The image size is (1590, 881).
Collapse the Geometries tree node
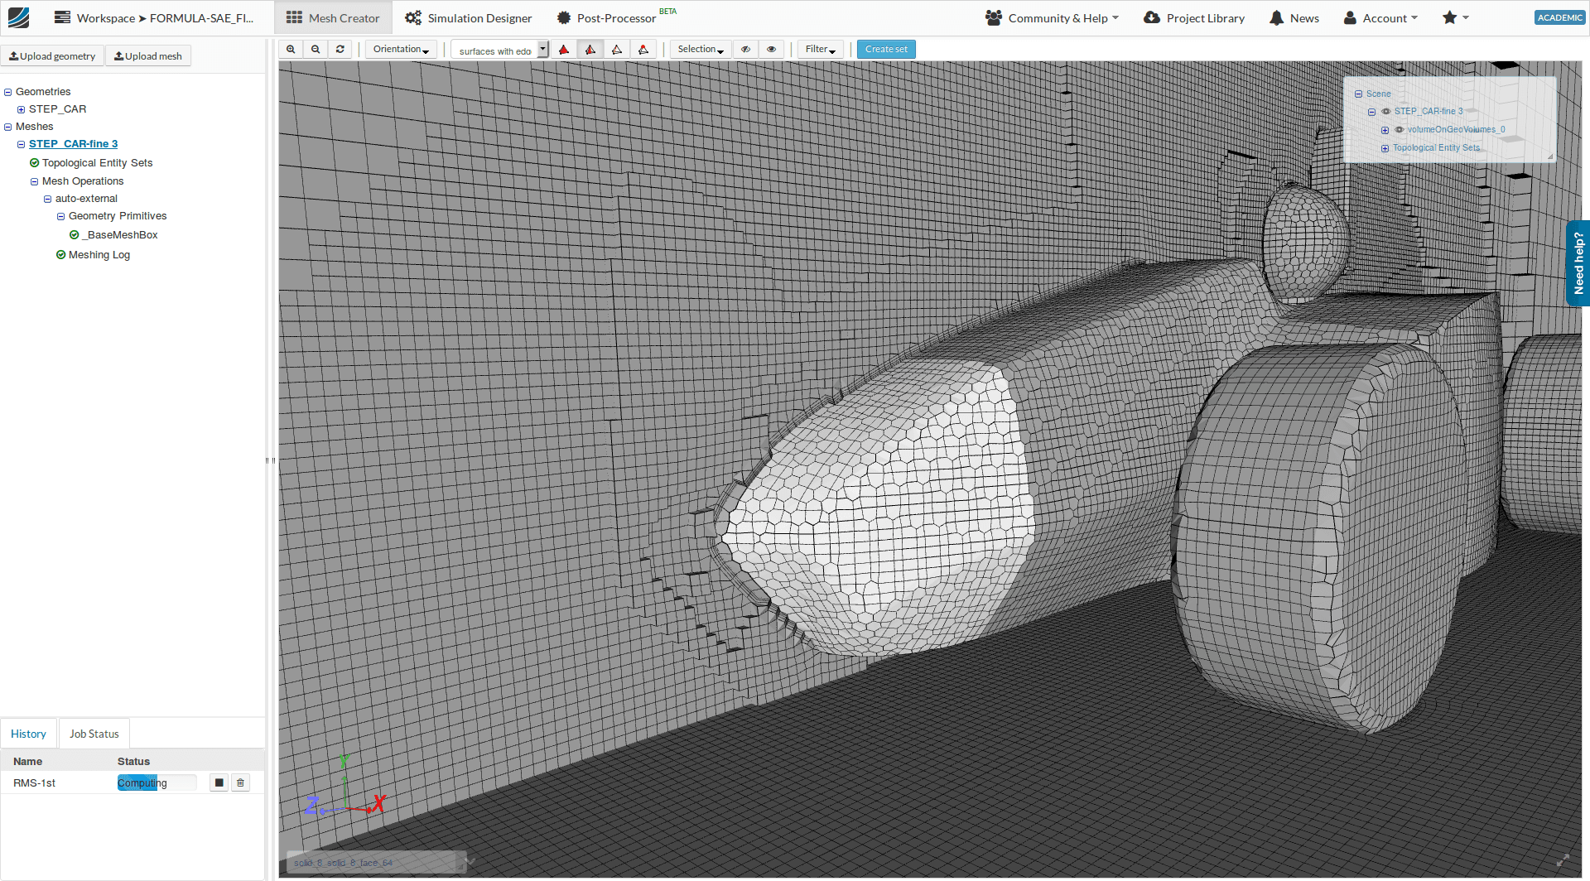tap(8, 93)
